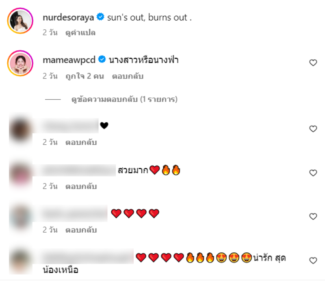Screen dimensions: 325x285
Task: View ถูกใจ 2 คน likes list
Action: click(x=85, y=76)
